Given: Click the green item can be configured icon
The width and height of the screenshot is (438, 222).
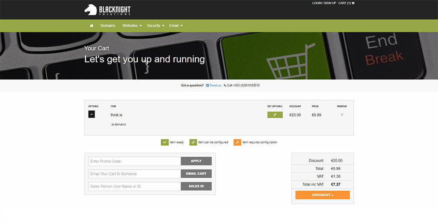Looking at the screenshot, I should (x=193, y=142).
